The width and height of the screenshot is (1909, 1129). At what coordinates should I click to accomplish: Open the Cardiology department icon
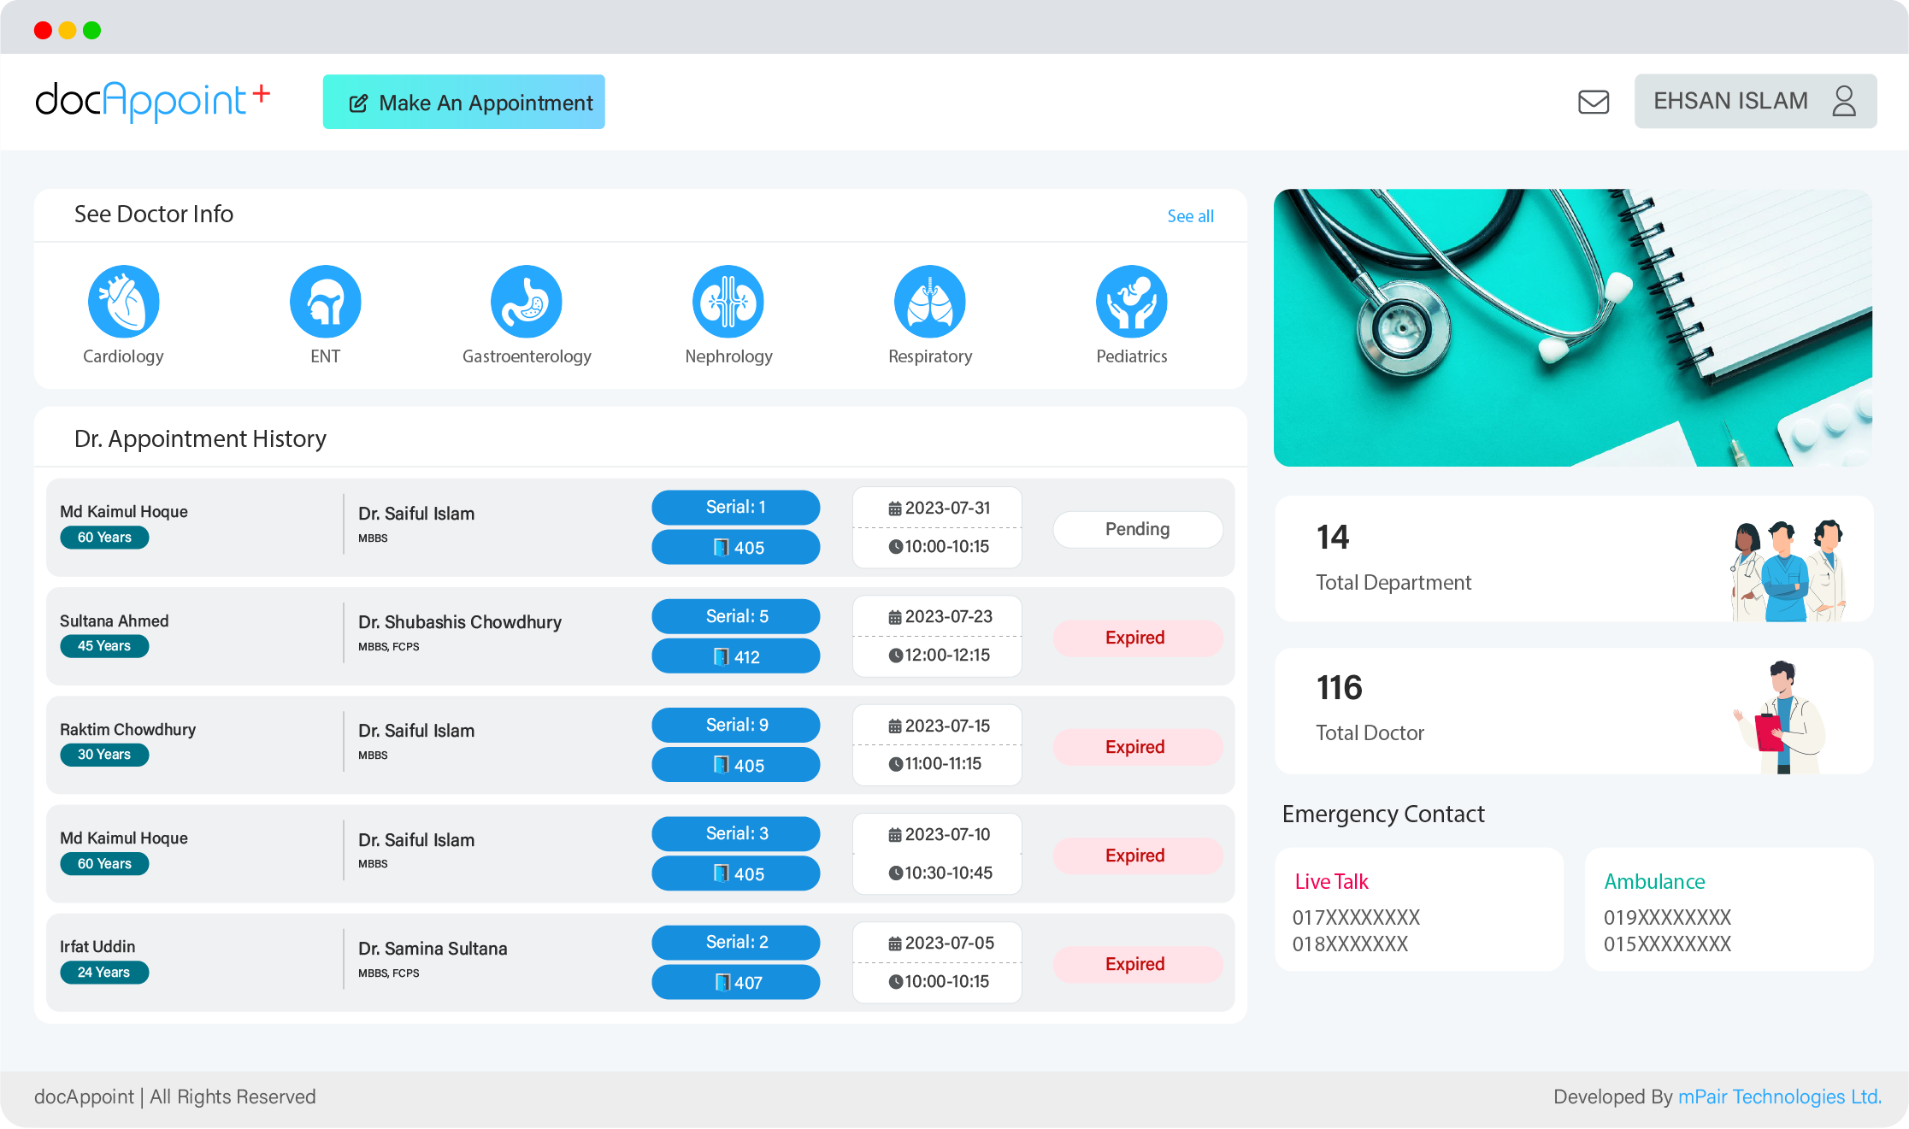(123, 301)
